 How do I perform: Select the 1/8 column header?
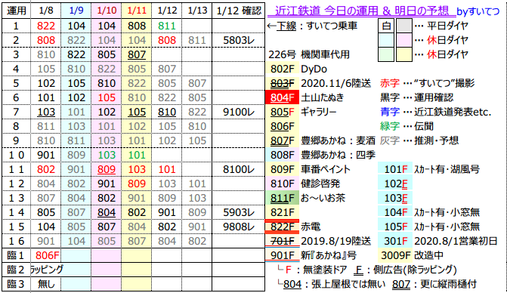coord(46,11)
